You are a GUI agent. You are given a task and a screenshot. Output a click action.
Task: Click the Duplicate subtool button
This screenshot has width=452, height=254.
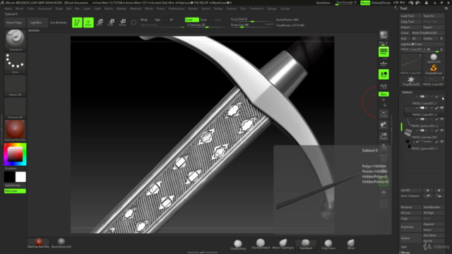[411, 227]
